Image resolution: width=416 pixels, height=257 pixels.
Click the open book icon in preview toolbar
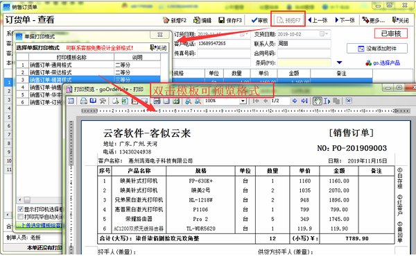93,101
